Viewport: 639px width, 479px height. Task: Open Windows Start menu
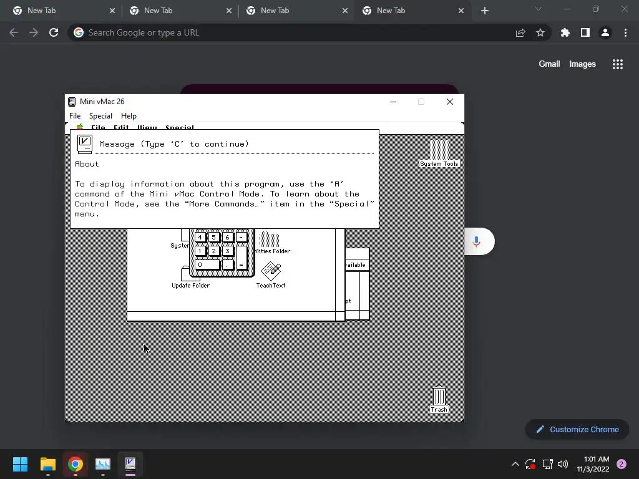(20, 464)
